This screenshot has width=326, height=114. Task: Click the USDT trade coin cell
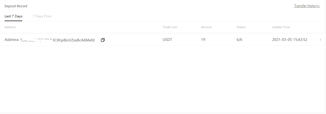(167, 40)
